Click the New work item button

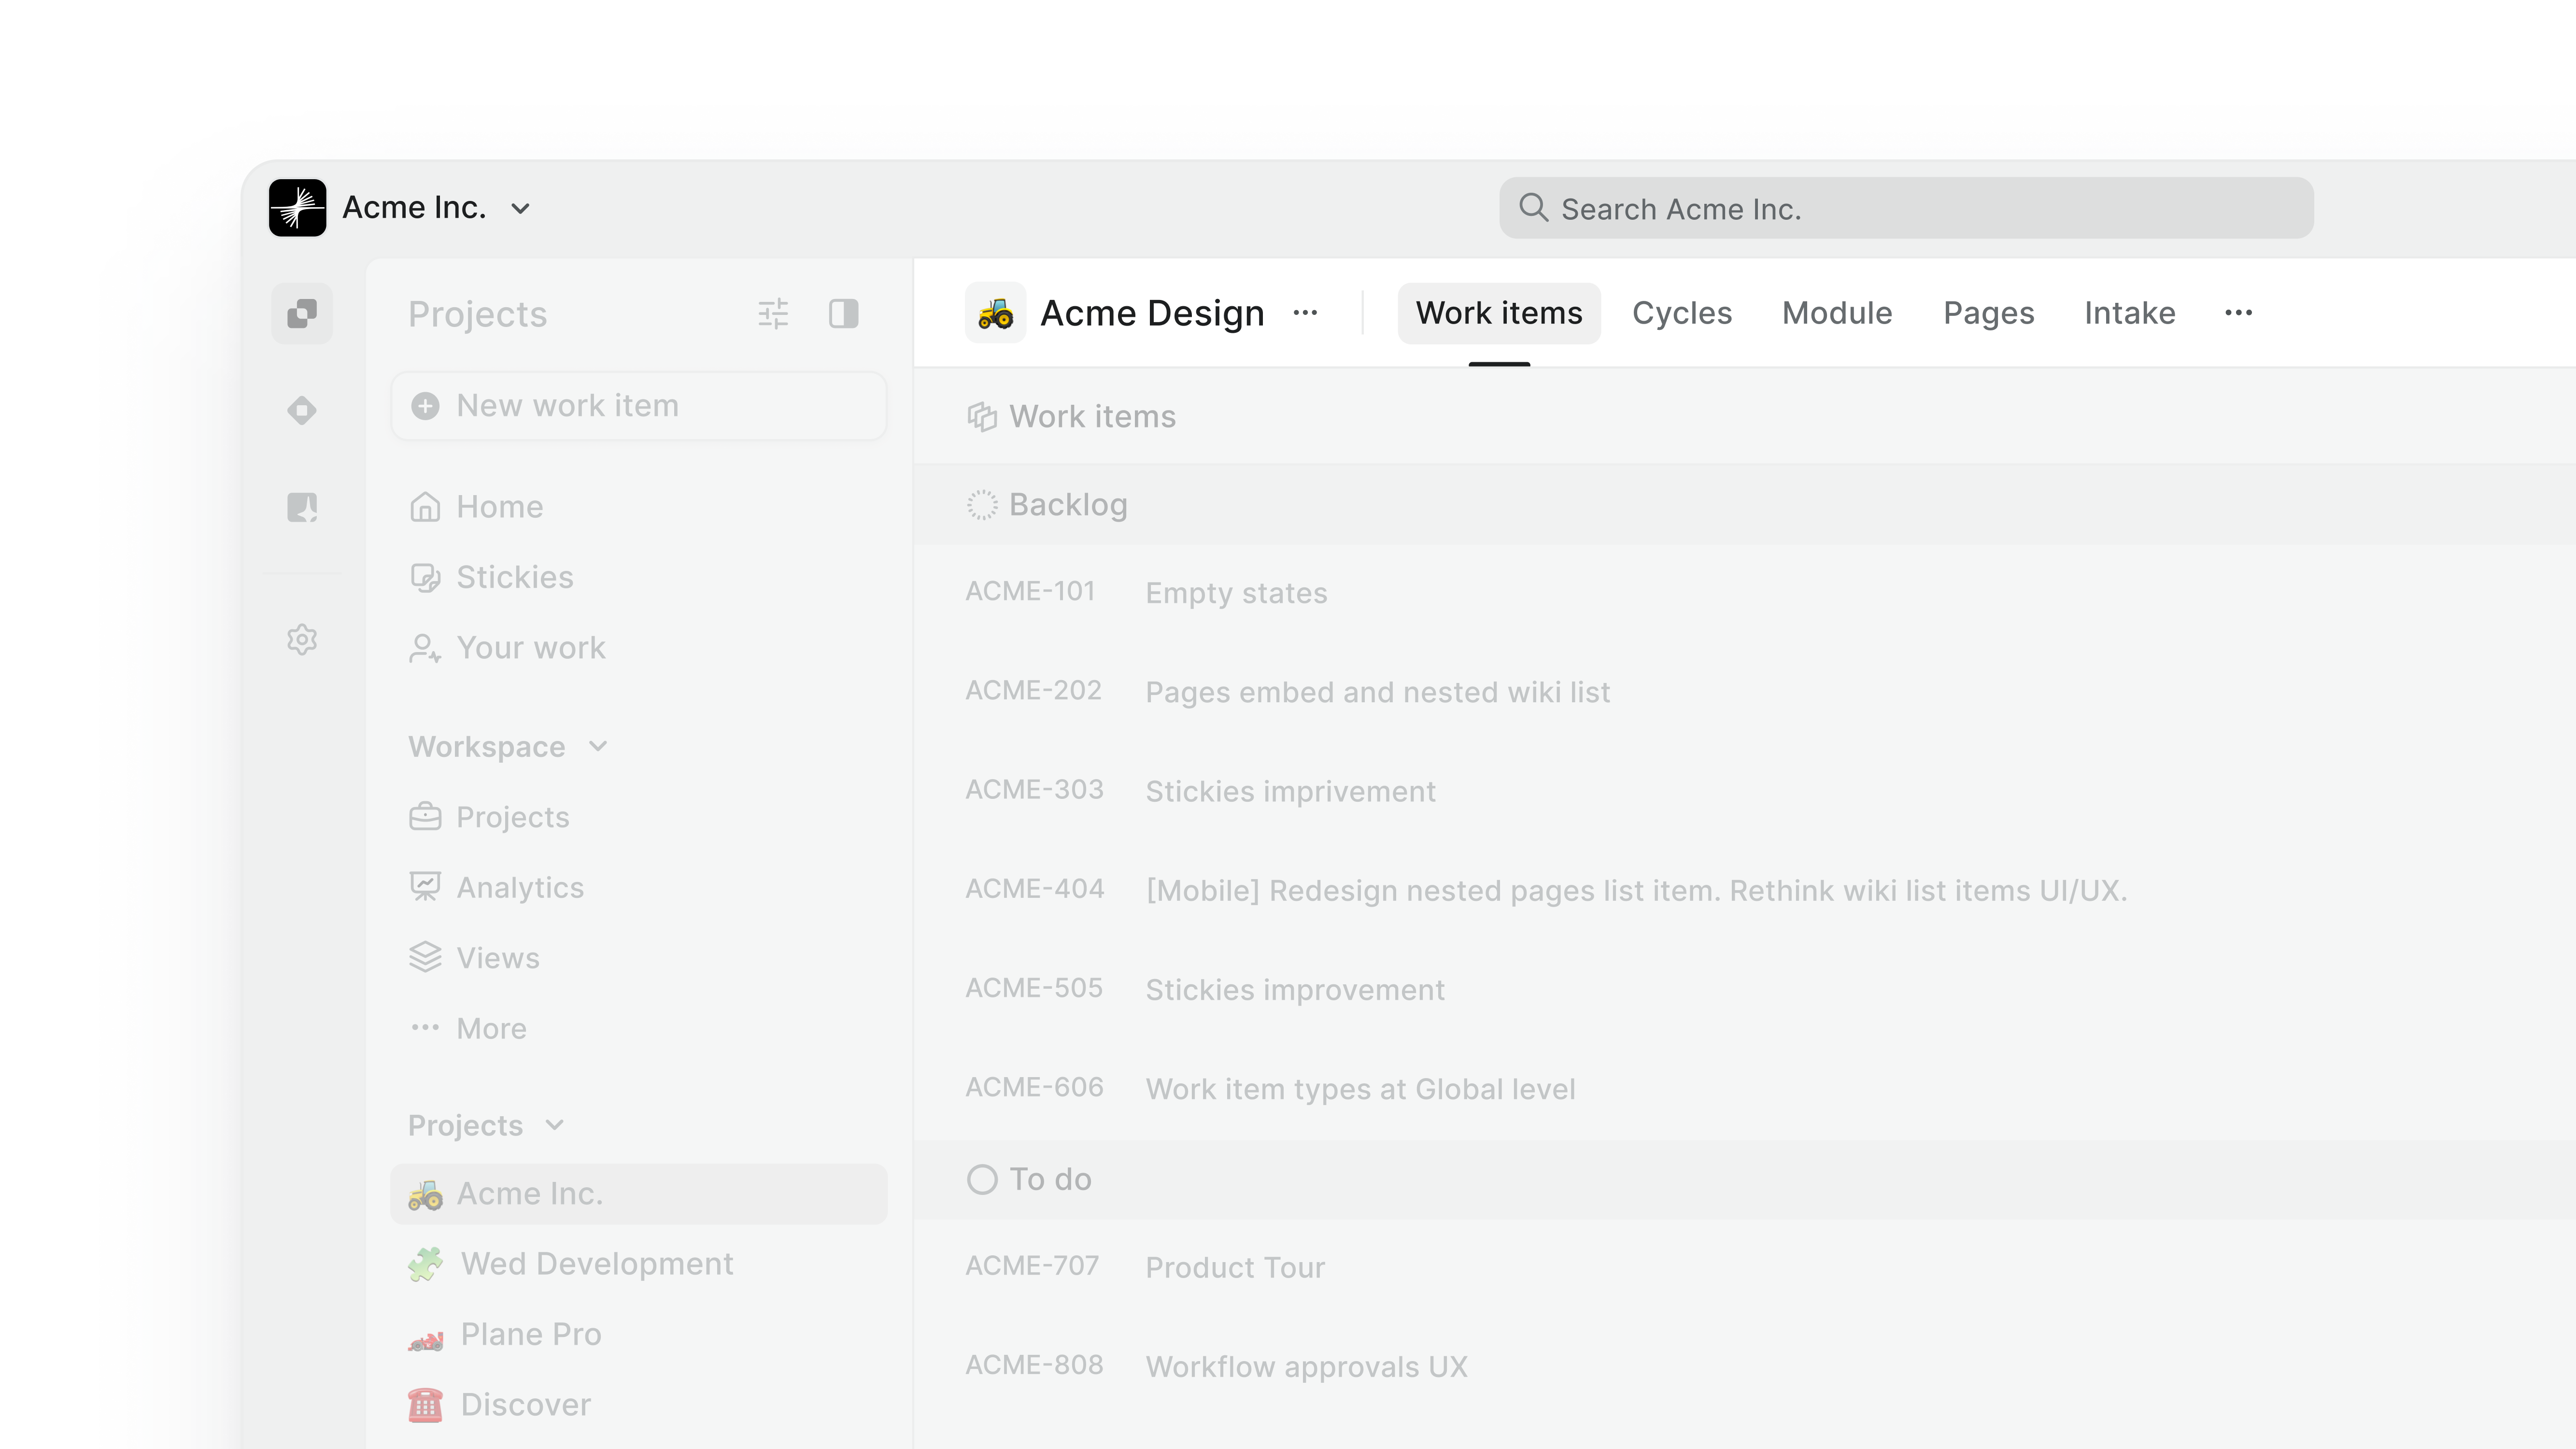638,406
